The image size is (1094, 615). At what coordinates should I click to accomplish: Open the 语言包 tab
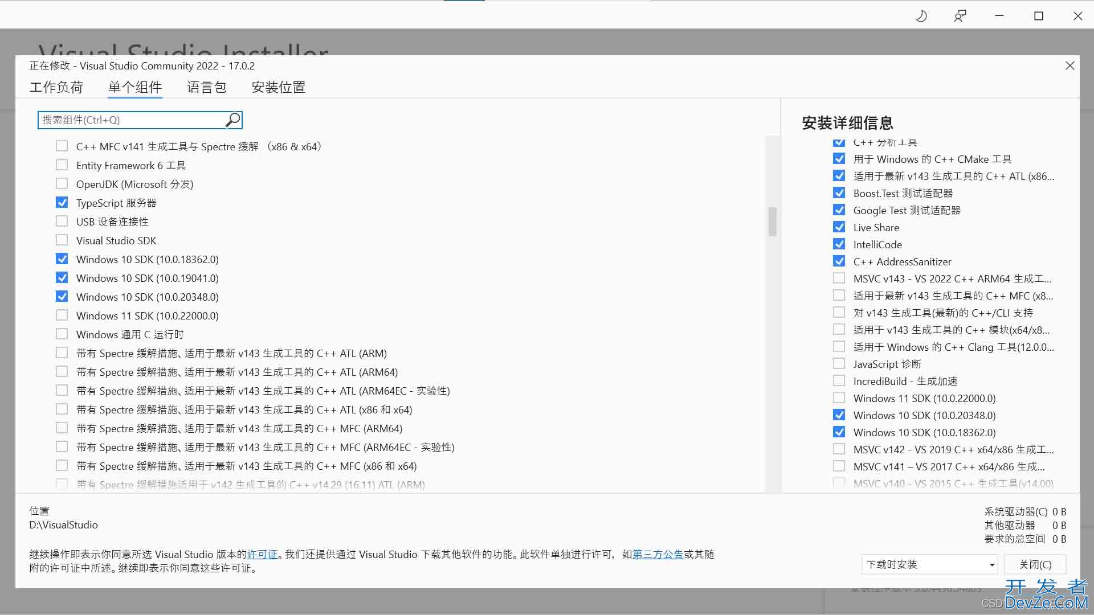tap(207, 87)
